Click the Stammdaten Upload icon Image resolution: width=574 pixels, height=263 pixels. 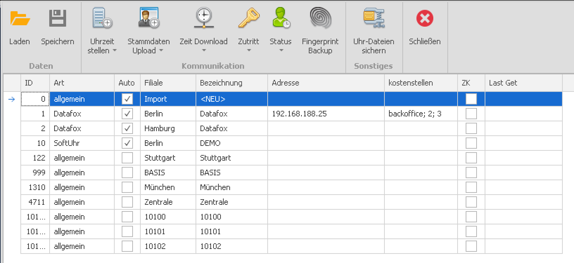point(148,19)
